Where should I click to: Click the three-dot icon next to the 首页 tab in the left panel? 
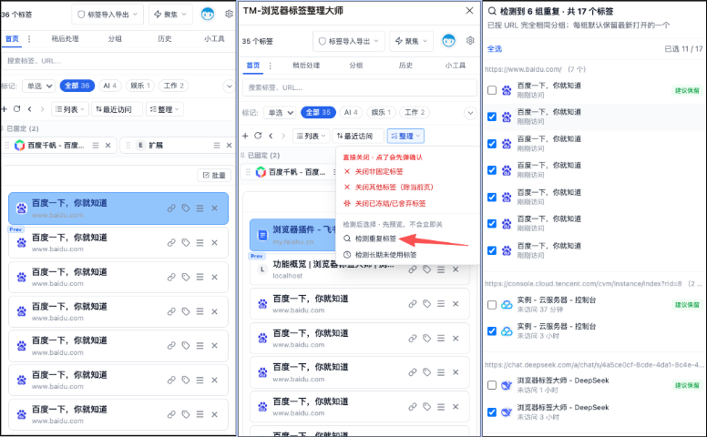(x=29, y=39)
